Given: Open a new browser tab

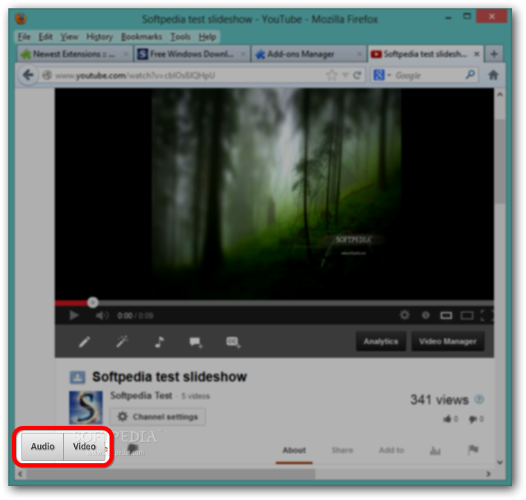Looking at the screenshot, I should 493,54.
